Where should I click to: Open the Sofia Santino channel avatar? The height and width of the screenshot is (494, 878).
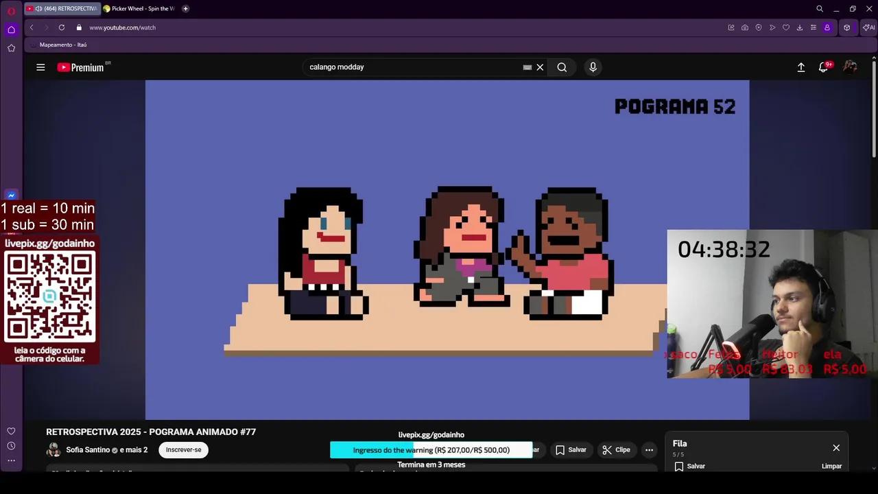[54, 450]
